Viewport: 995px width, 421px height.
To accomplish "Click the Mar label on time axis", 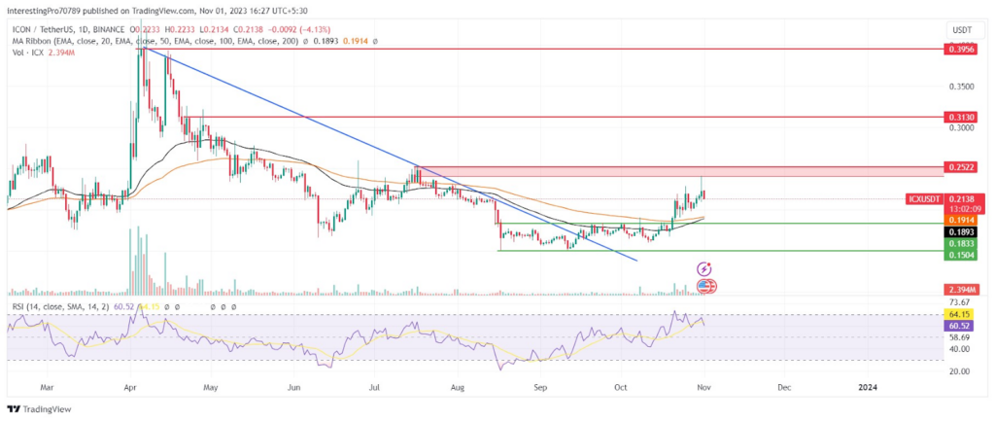I will tap(47, 386).
